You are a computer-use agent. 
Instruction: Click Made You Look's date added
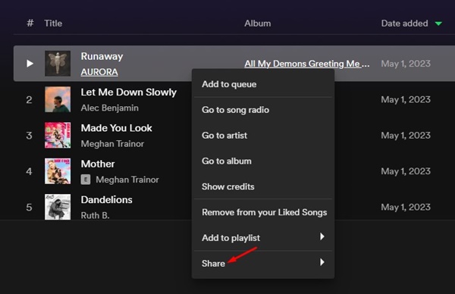click(406, 136)
